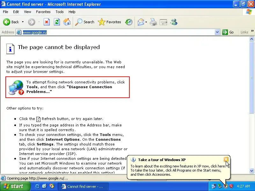This screenshot has height=191, width=255.
Task: Click the vertical scrollbar up arrow
Action: tap(251, 39)
